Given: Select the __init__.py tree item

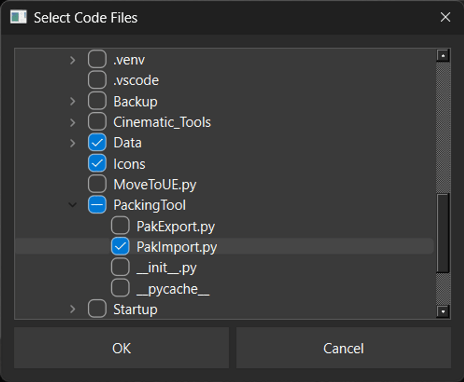Looking at the screenshot, I should click(x=166, y=267).
